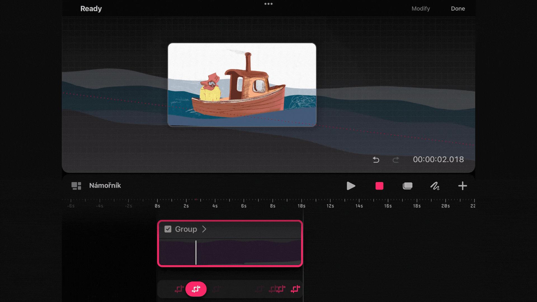This screenshot has height=302, width=537.
Task: Jump to the 6s mark on the ruler
Action: (x=244, y=206)
